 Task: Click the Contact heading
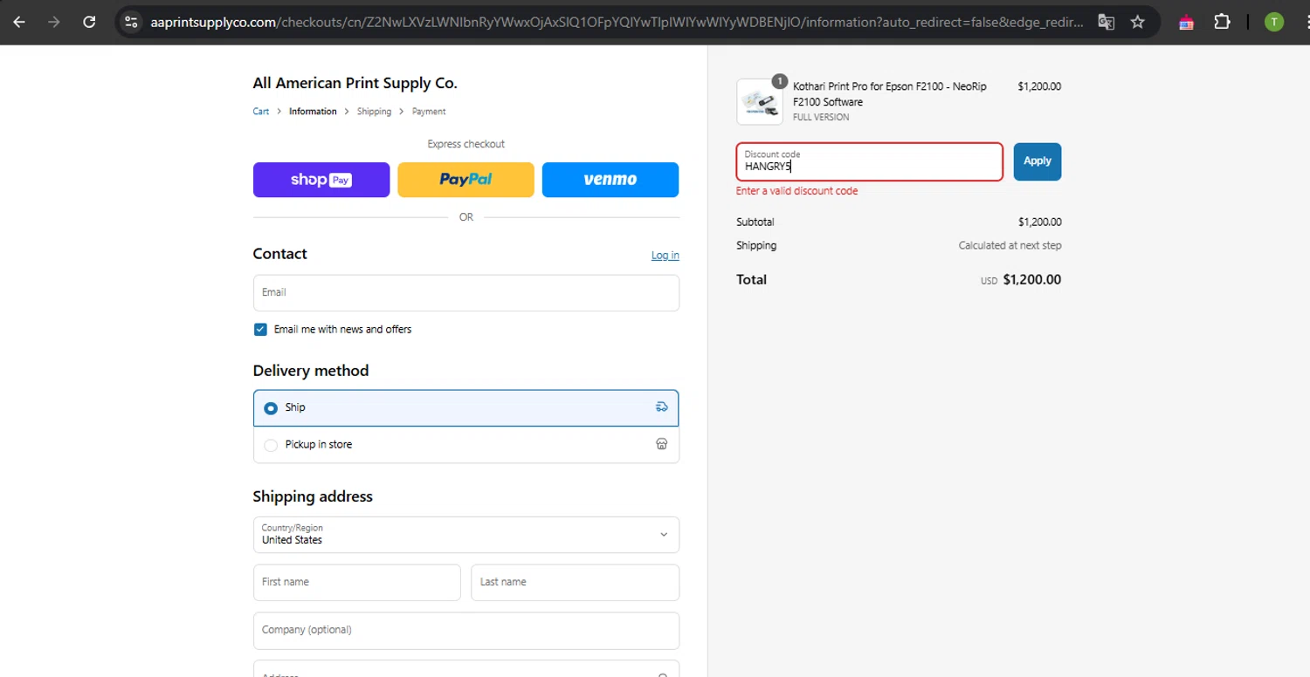point(280,254)
